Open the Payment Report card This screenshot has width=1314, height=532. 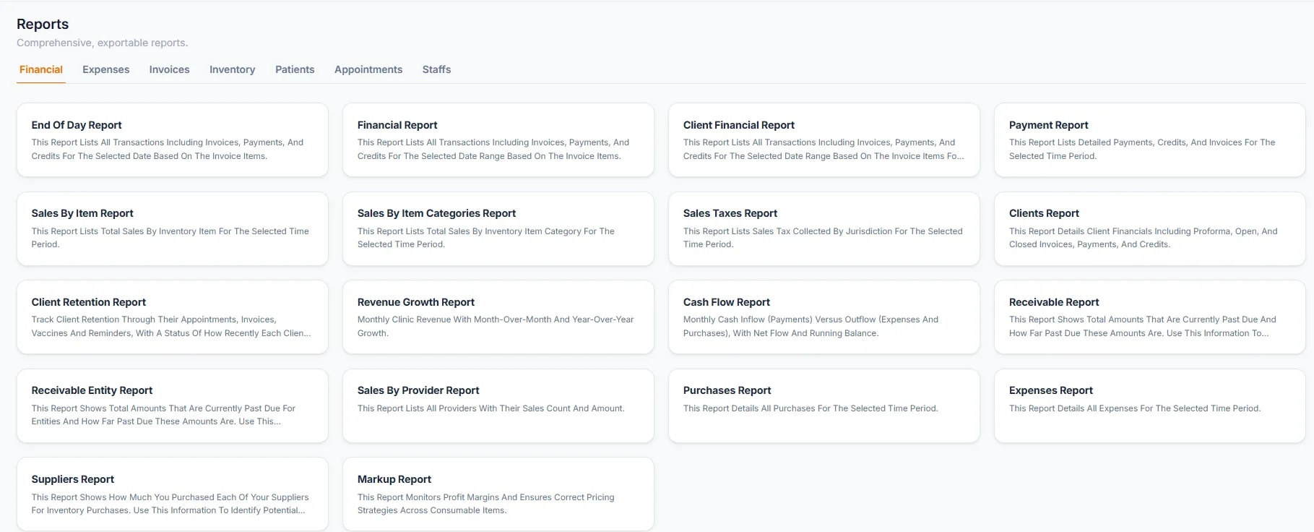point(1150,140)
